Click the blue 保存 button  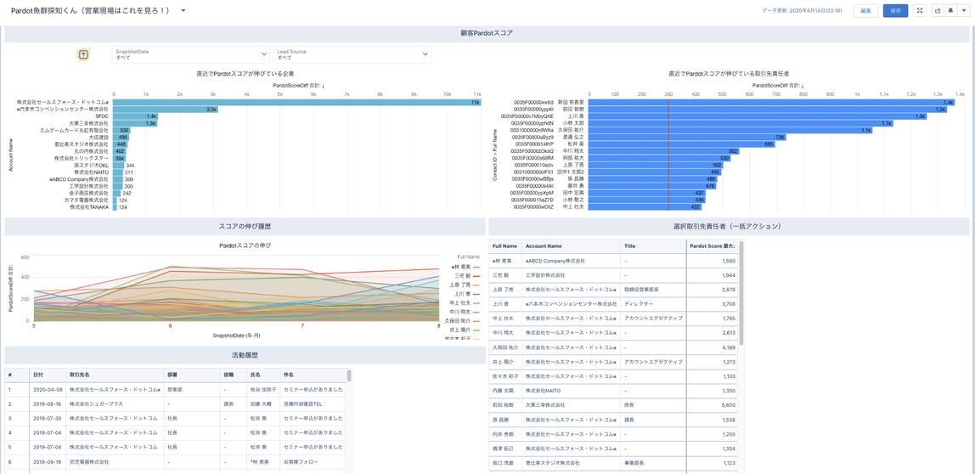(x=895, y=10)
